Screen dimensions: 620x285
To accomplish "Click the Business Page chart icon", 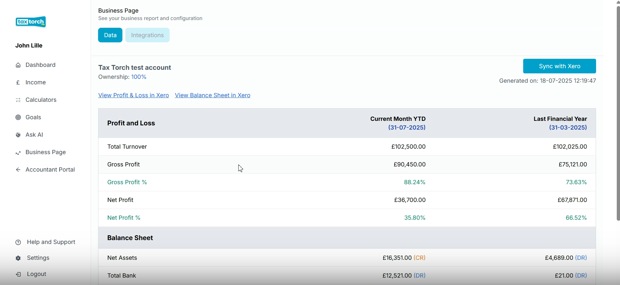I will 18,153.
